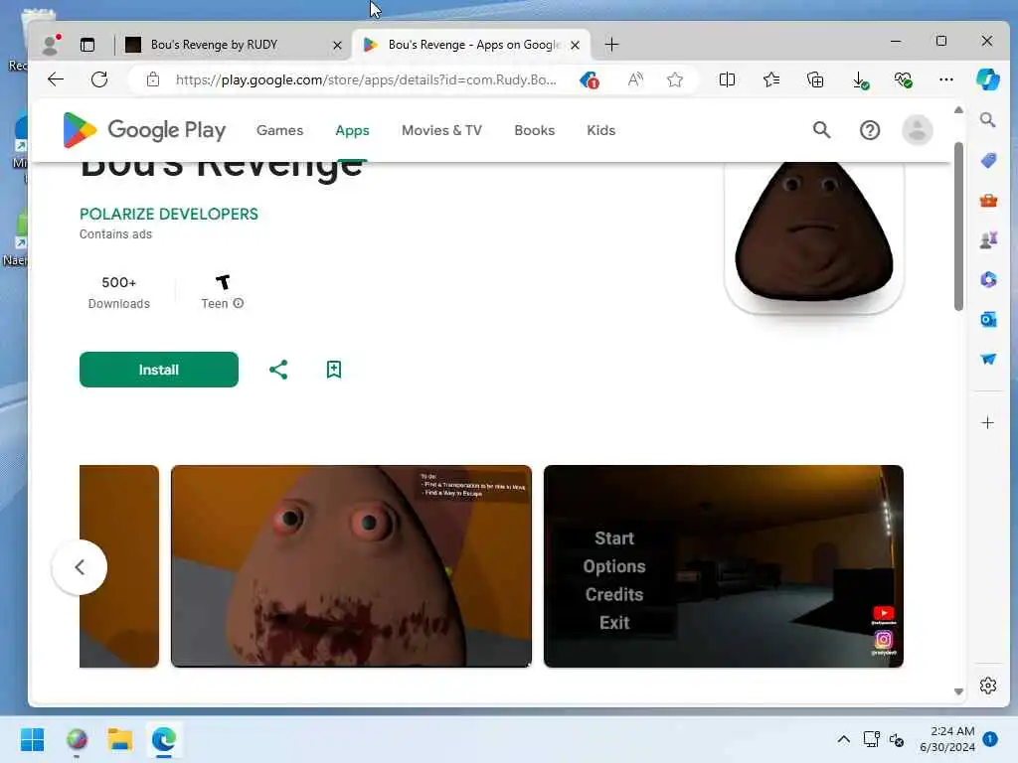Image resolution: width=1018 pixels, height=763 pixels.
Task: Open Google Play help icon
Action: [x=869, y=130]
